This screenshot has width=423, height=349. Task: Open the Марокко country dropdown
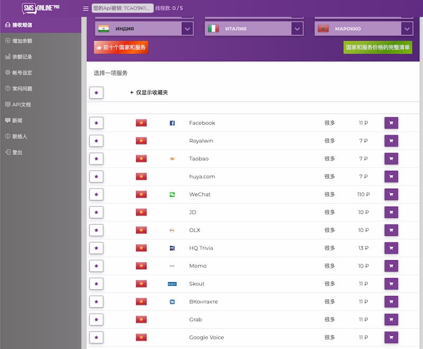(x=364, y=29)
